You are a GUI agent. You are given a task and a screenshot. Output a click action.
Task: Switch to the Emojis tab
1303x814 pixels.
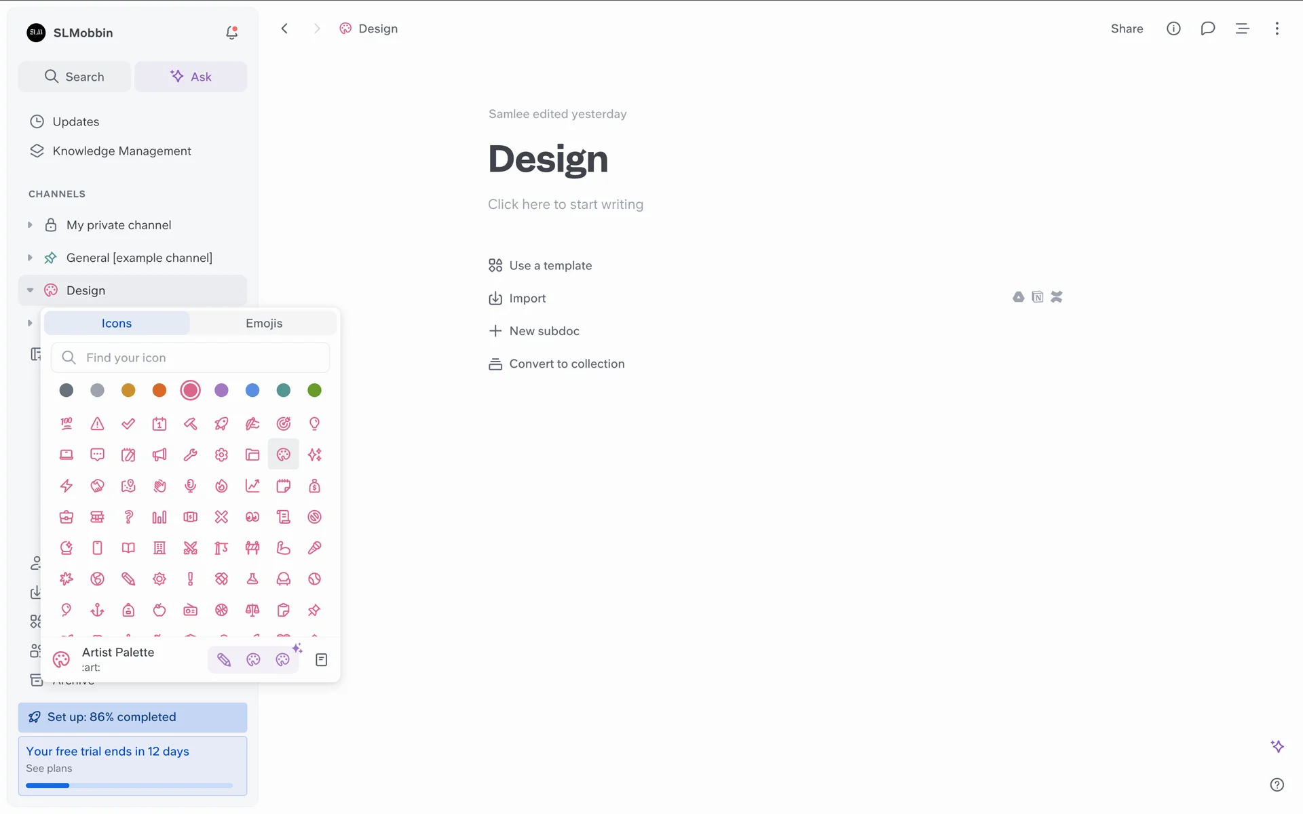click(264, 323)
